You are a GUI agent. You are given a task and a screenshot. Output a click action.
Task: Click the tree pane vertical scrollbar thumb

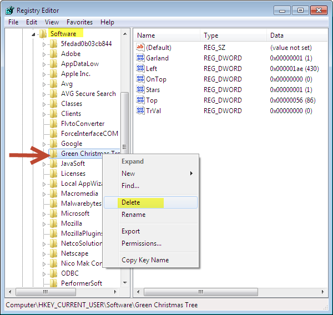pos(124,124)
